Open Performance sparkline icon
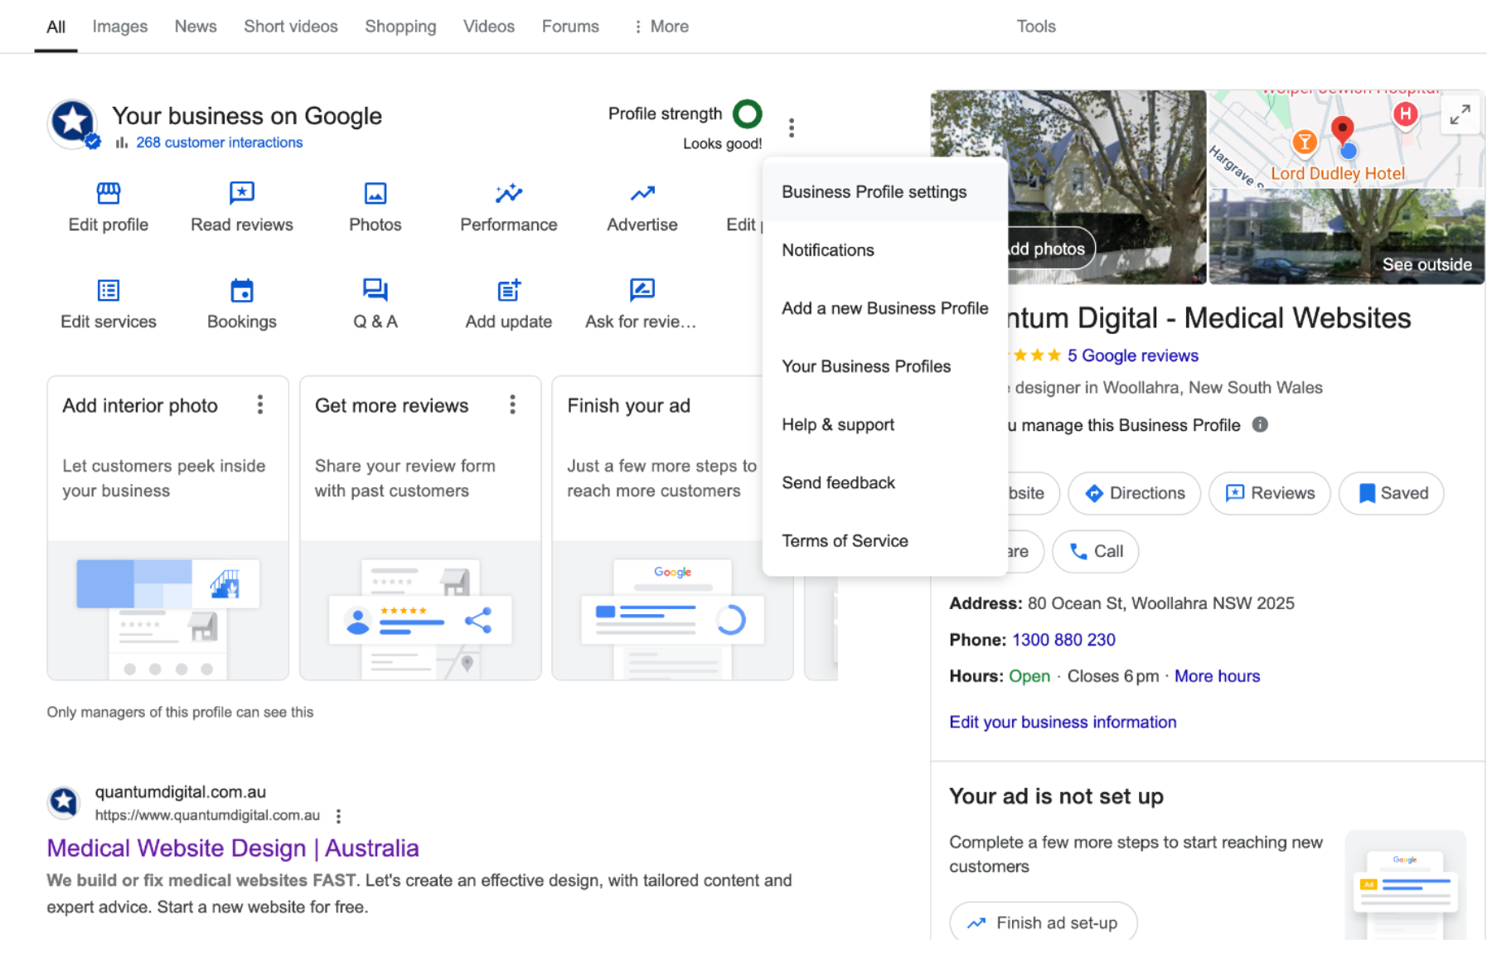1487x953 pixels. [509, 193]
